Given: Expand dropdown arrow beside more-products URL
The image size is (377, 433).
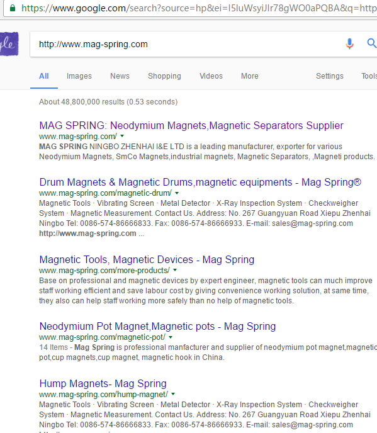Looking at the screenshot, I should pyautogui.click(x=175, y=270).
